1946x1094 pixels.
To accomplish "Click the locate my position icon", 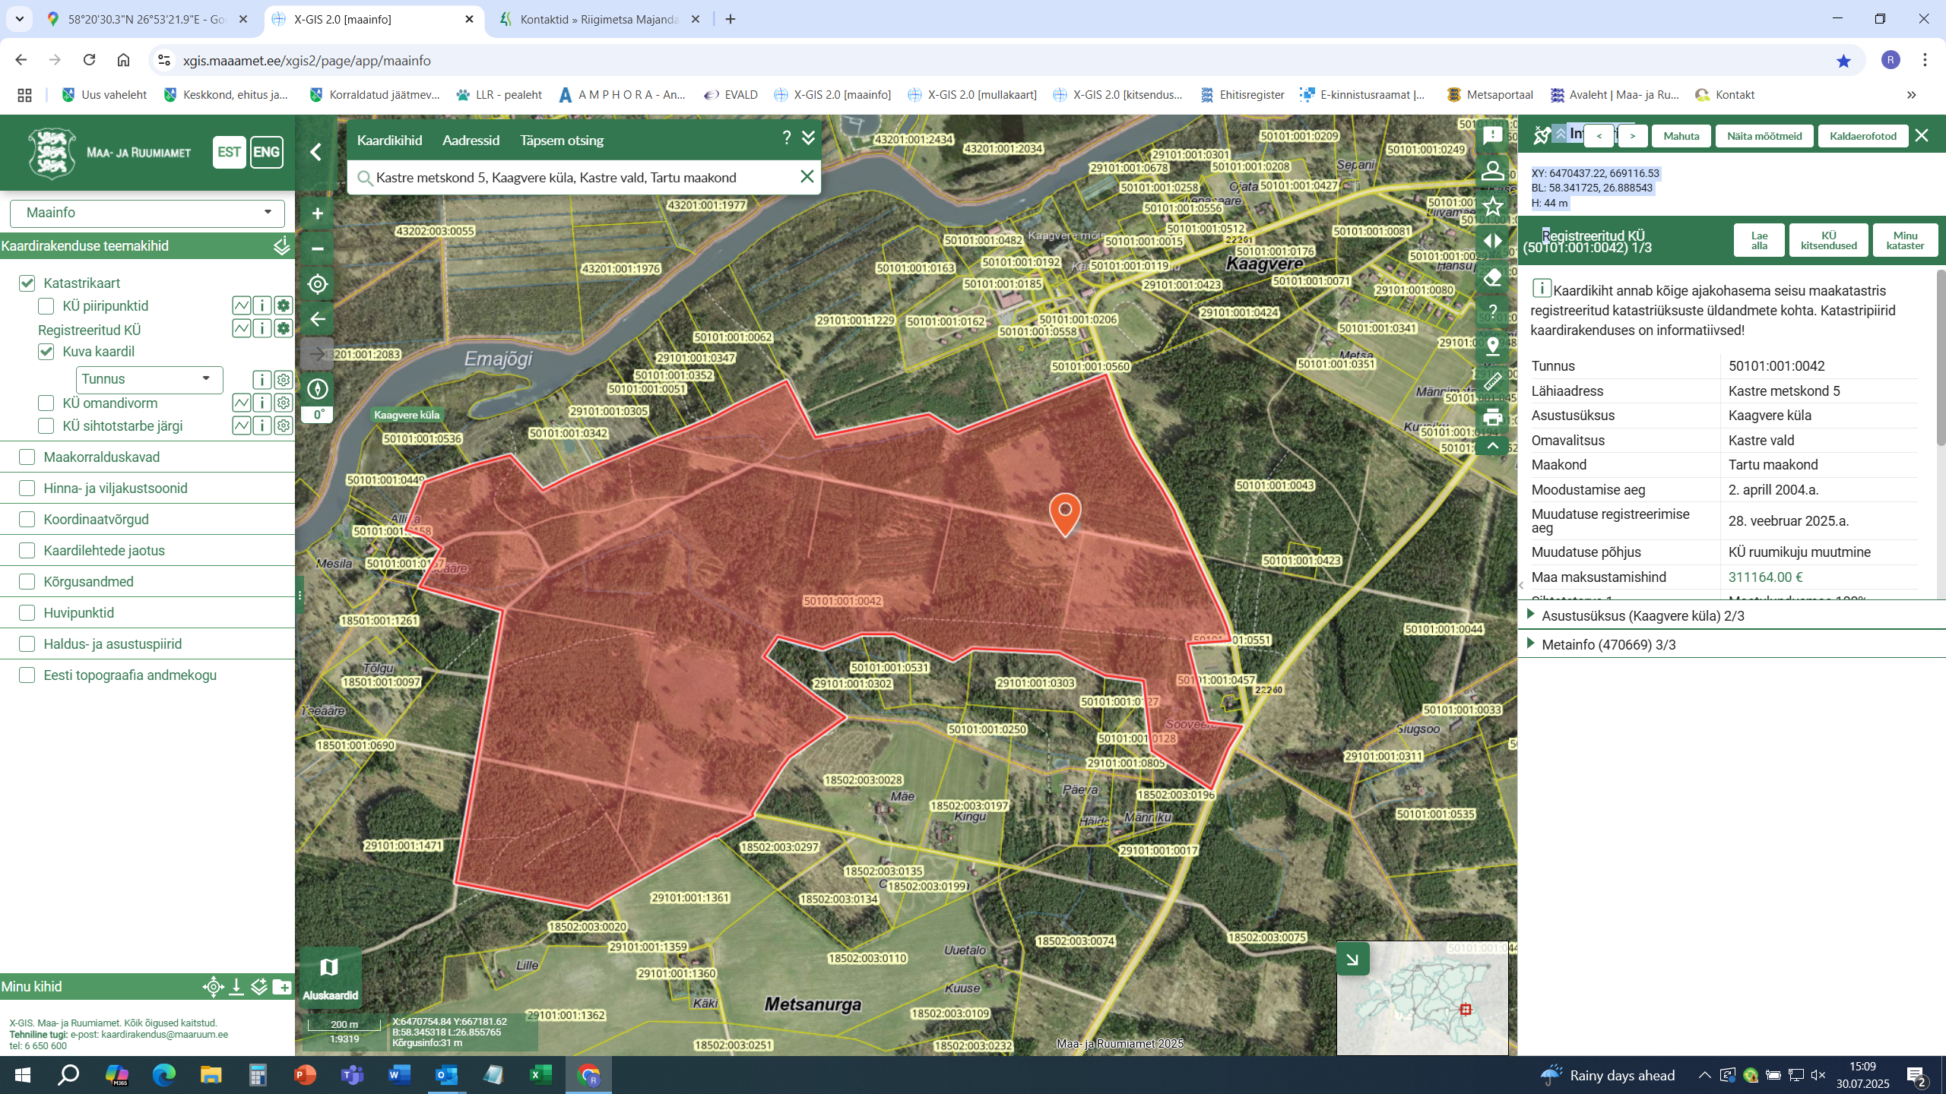I will tap(318, 284).
